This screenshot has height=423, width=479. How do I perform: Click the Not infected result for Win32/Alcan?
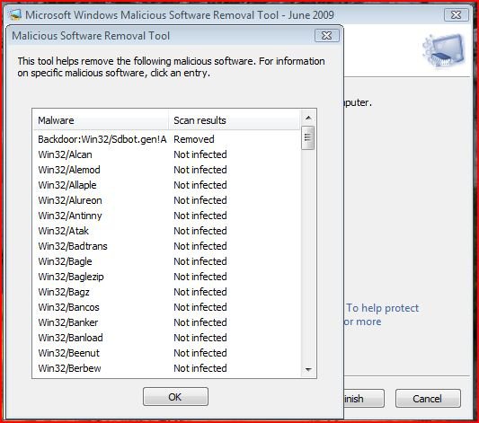(200, 154)
